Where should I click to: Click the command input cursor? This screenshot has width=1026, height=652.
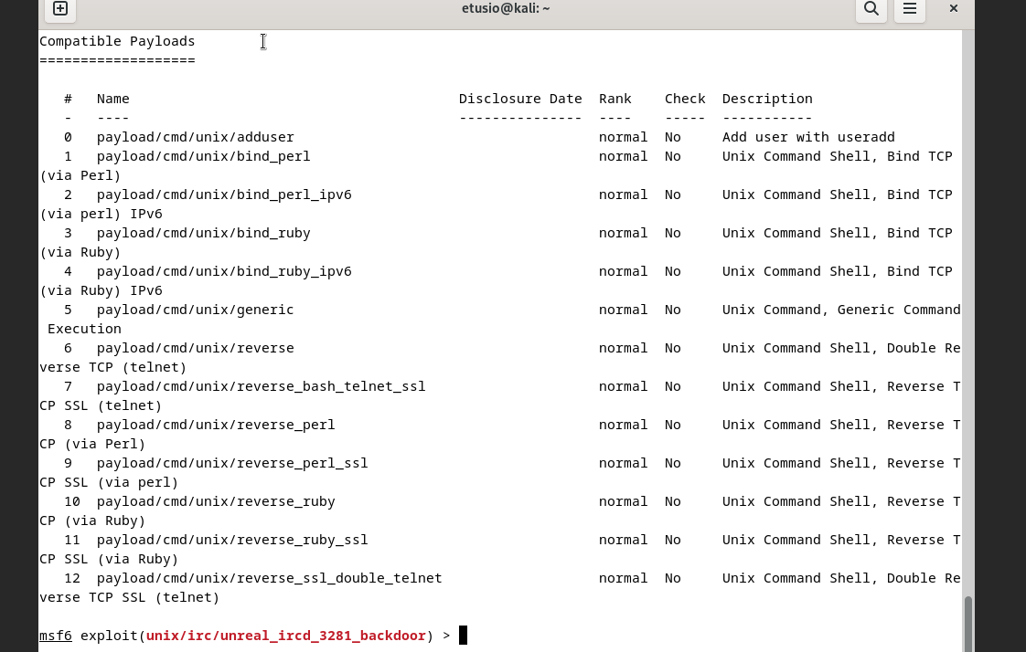point(463,636)
